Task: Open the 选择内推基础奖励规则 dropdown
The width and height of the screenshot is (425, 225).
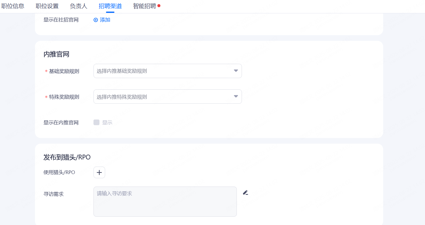Action: [164, 71]
